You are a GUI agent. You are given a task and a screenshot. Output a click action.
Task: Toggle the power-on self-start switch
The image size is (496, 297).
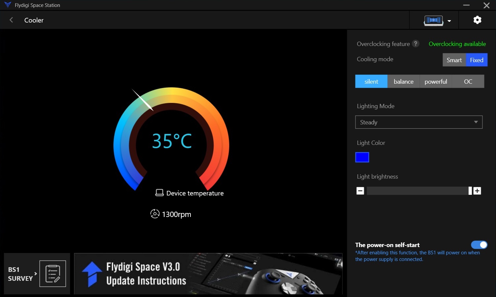(x=479, y=245)
